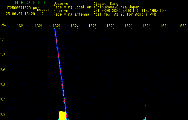
Task: Click the Observer field label
Action: coord(62,4)
